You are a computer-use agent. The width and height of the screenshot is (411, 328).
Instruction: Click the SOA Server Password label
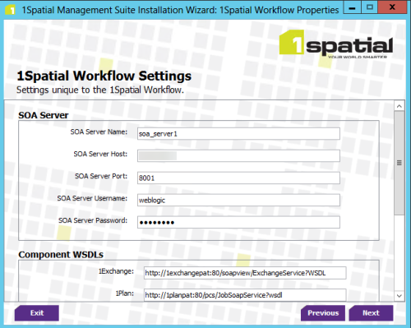pyautogui.click(x=93, y=220)
